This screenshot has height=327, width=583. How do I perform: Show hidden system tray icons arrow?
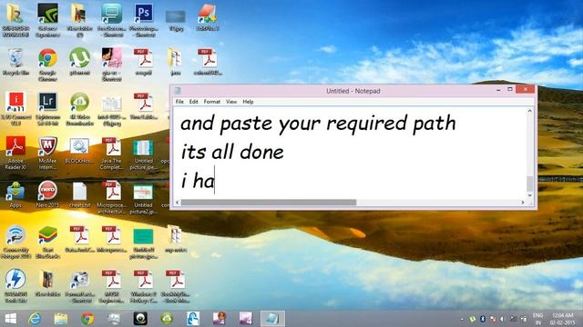click(x=462, y=319)
